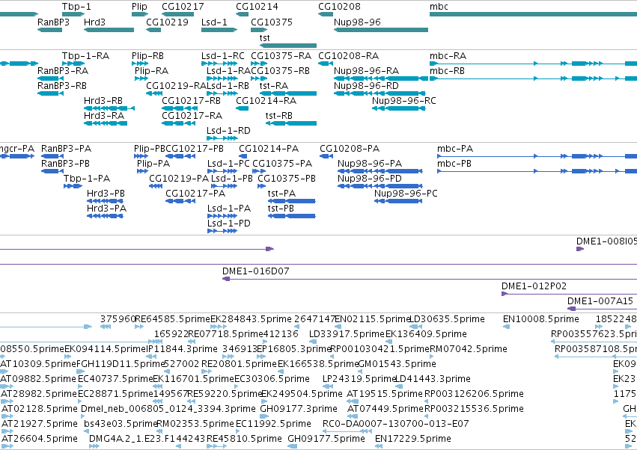
Task: Click BAC clone DME1-007A15
Action: tap(600, 301)
